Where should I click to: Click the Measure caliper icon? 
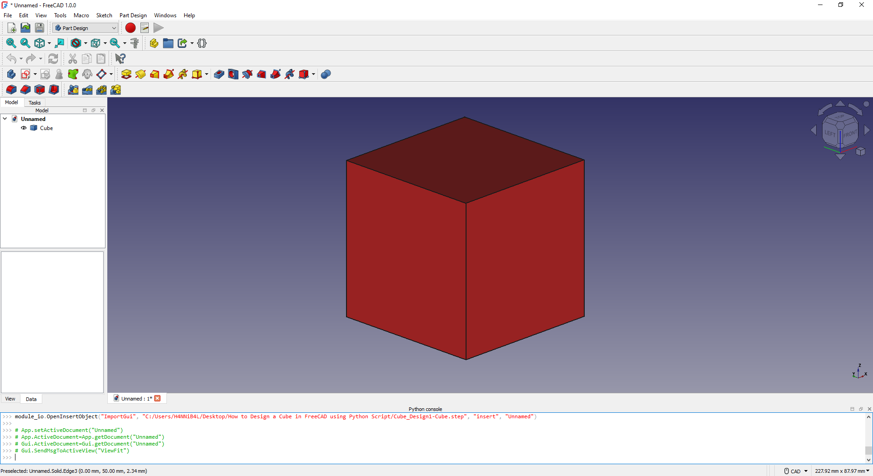[x=135, y=43]
